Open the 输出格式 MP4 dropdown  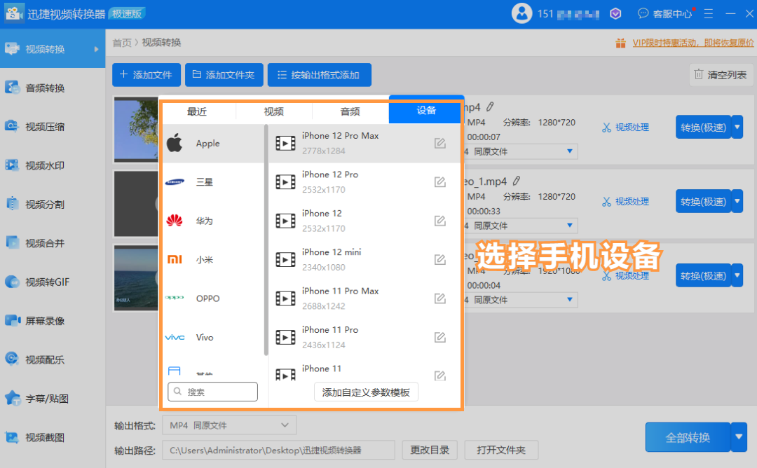point(229,425)
